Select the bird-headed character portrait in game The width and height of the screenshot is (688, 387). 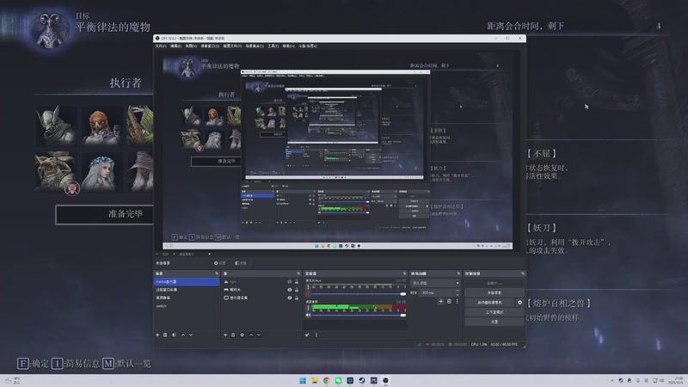(x=101, y=126)
